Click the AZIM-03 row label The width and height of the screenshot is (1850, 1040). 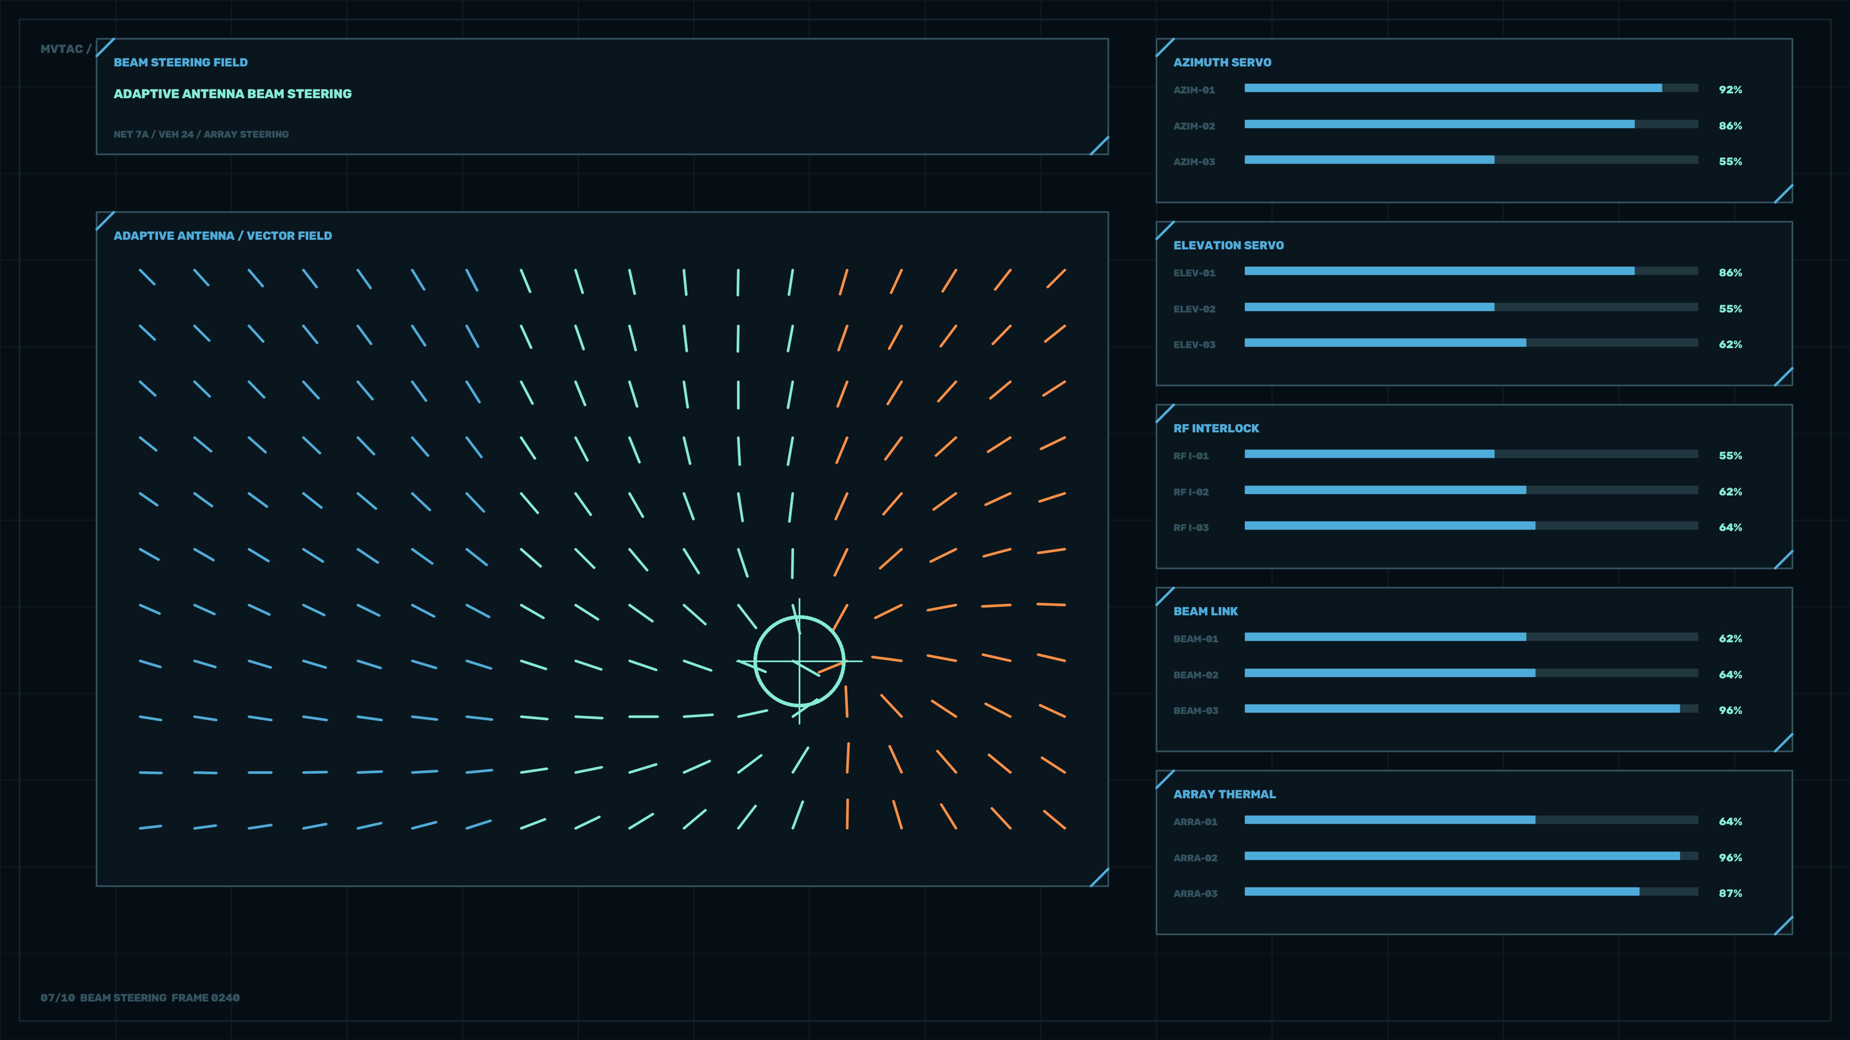(1194, 161)
